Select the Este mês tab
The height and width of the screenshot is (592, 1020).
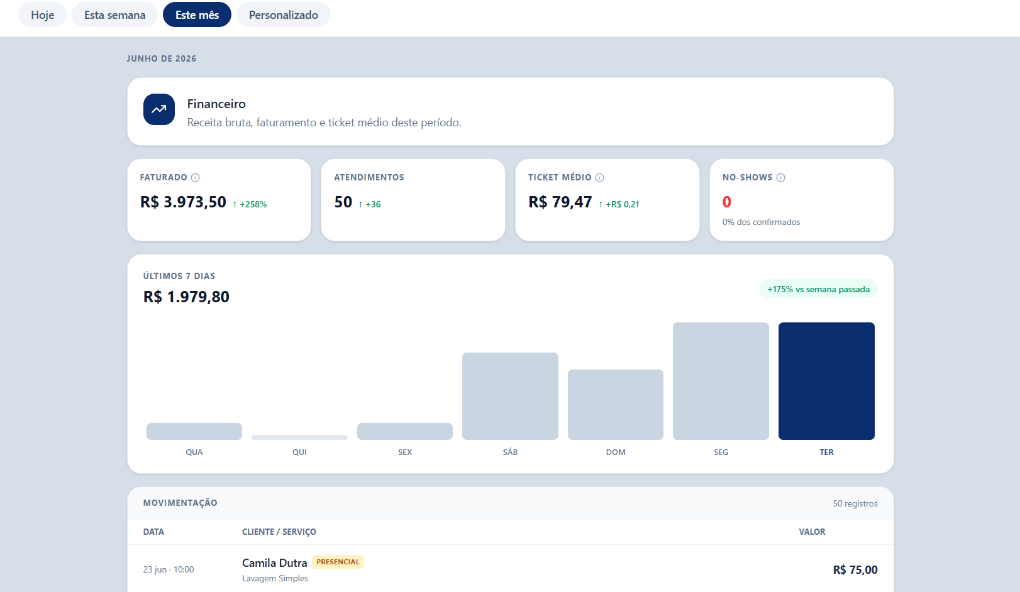coord(197,14)
